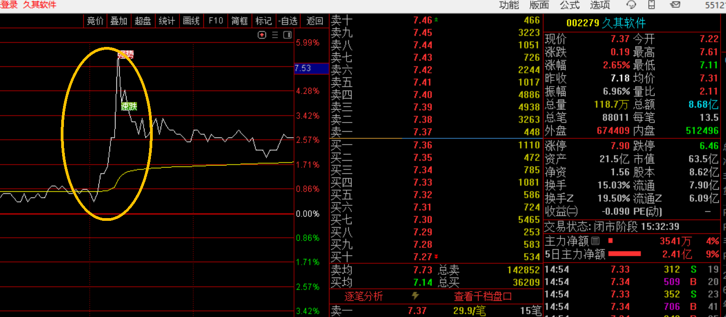The height and width of the screenshot is (317, 726).
Task: Open the mail envelope icon in the top bar
Action: [675, 5]
